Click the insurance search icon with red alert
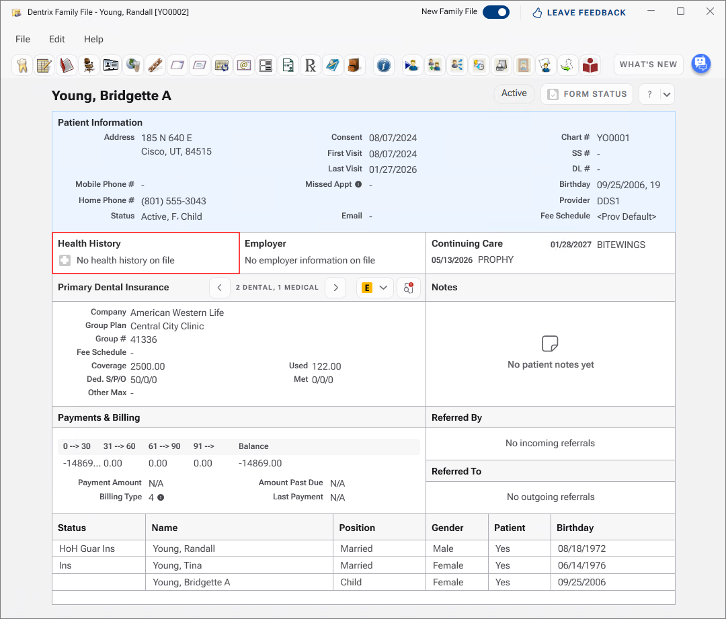The height and width of the screenshot is (619, 726). pos(409,288)
